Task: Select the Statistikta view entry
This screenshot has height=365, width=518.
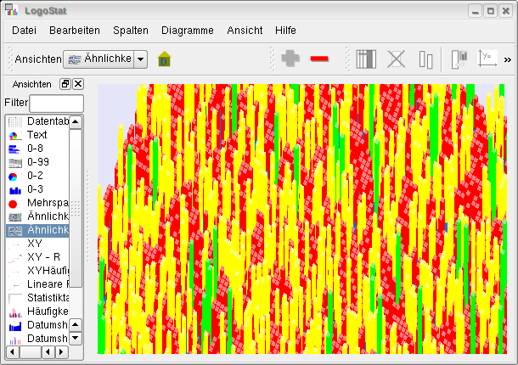Action: (37, 298)
